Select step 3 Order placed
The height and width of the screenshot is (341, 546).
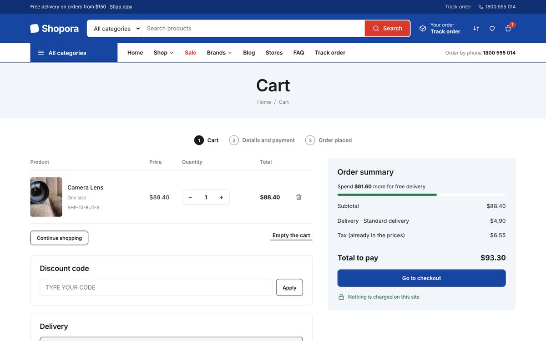click(x=329, y=140)
